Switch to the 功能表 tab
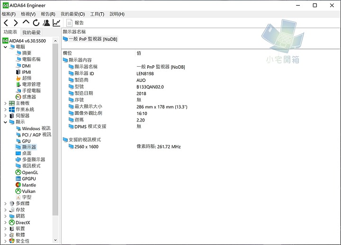341x245 pixels. click(10, 32)
